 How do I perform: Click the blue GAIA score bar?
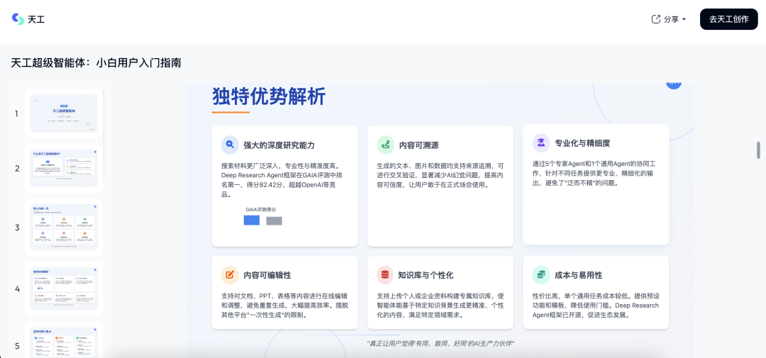point(252,220)
